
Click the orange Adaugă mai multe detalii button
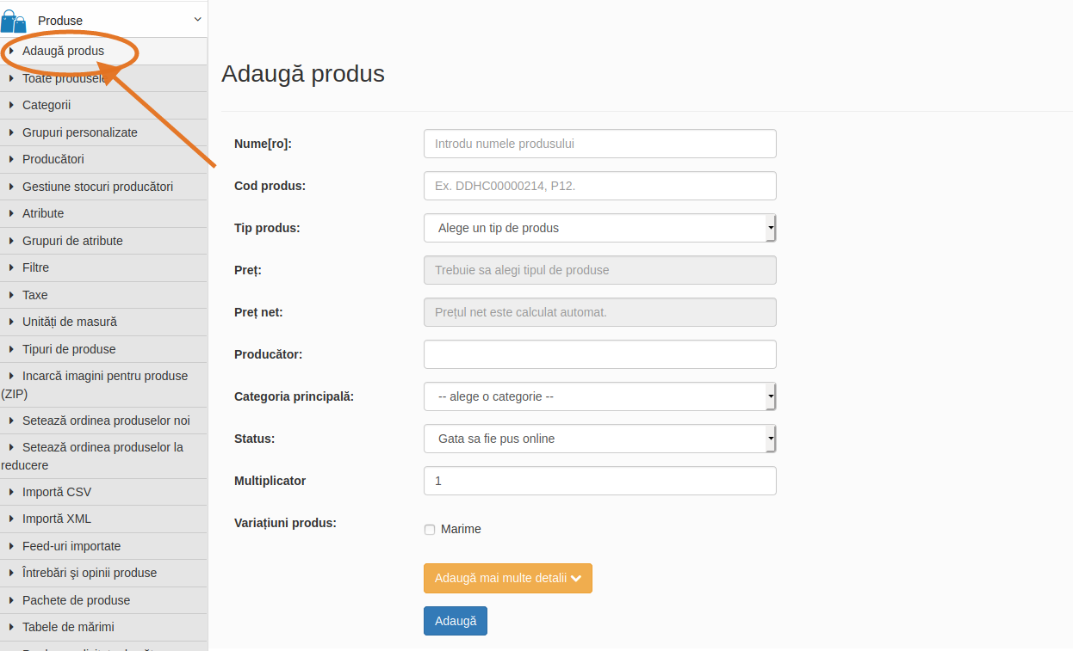tap(508, 579)
